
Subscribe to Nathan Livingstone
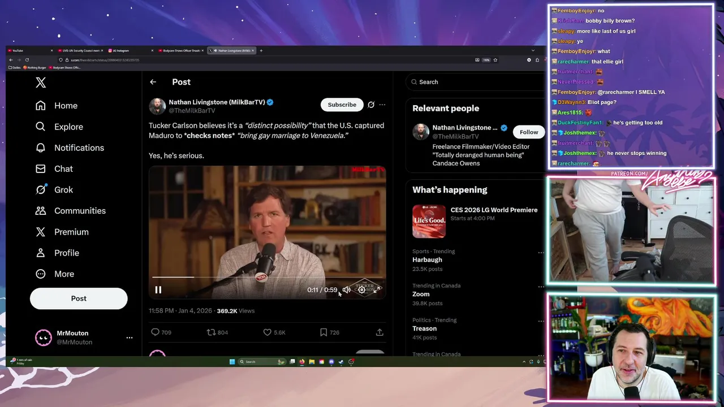[342, 105]
